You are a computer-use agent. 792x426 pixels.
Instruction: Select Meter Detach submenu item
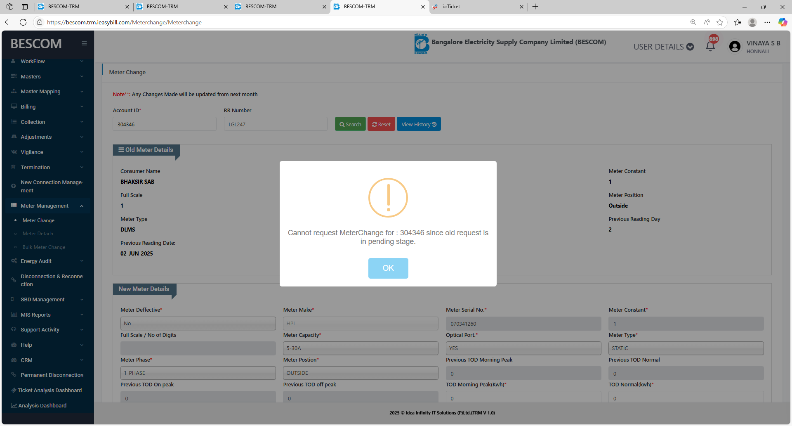tap(38, 234)
